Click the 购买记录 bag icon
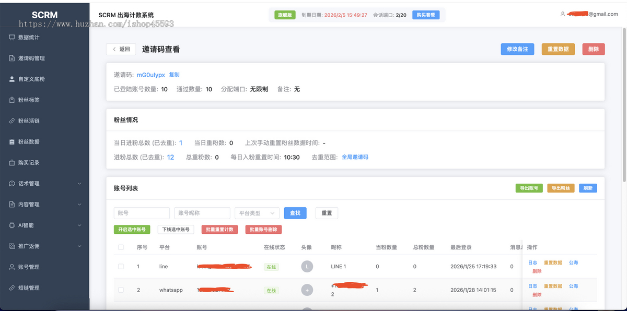Viewport: 627px width, 311px height. (x=12, y=163)
